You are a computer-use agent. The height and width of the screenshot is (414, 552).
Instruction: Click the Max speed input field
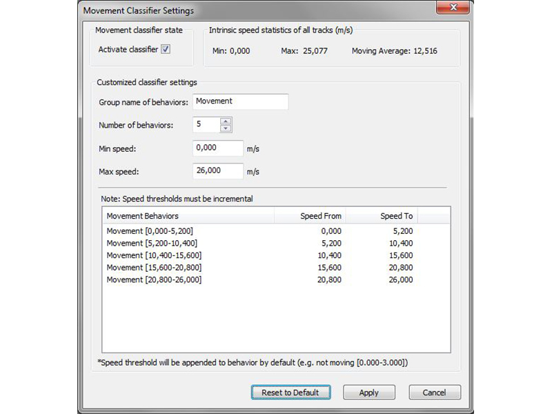pos(217,171)
